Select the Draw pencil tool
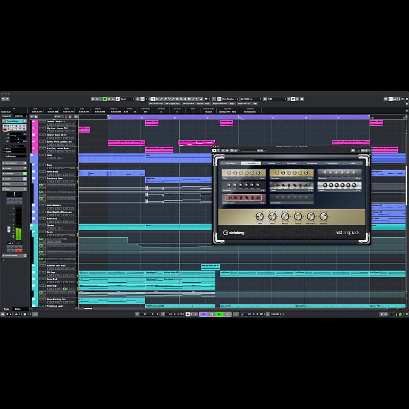409x409 pixels. click(x=161, y=99)
